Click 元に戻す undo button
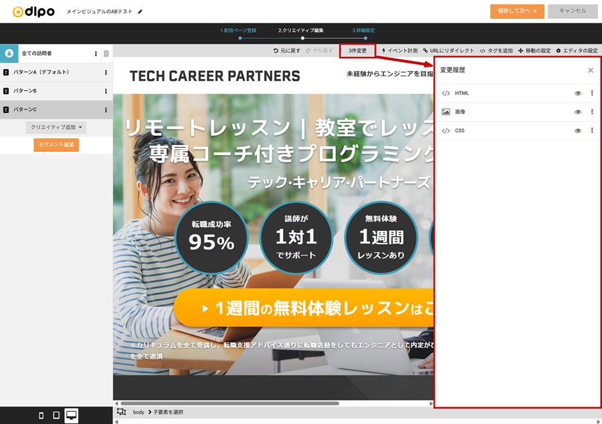Screen dimensions: 602x424 287,51
